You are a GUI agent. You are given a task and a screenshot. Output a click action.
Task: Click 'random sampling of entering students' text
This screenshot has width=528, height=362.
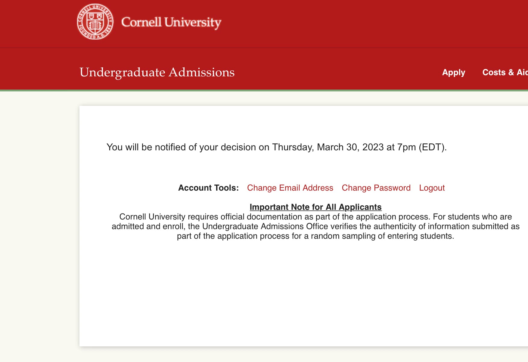pyautogui.click(x=382, y=236)
